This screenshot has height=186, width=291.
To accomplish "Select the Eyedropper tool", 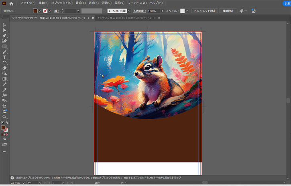I will point(4,90).
